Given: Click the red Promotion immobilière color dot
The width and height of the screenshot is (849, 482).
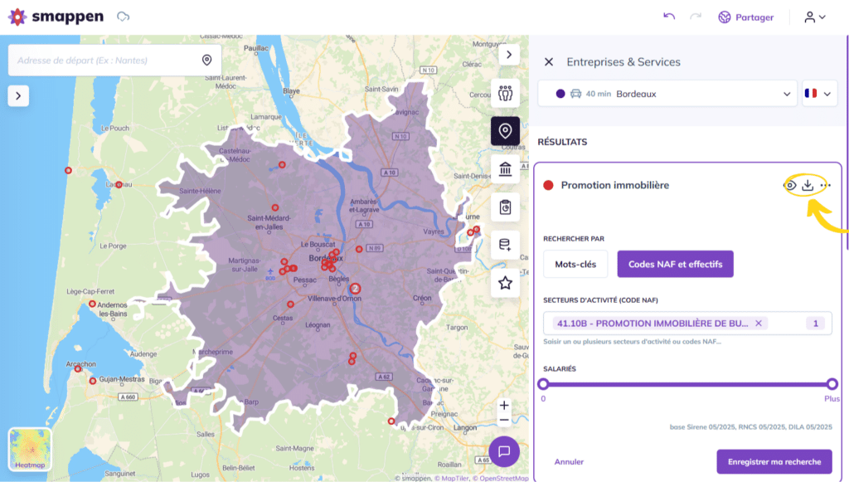Looking at the screenshot, I should [x=549, y=185].
